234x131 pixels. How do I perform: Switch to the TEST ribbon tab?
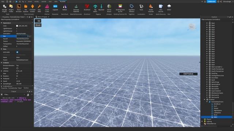(50, 1)
